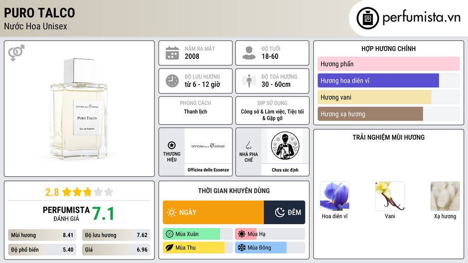
Task: Click the perfumer illustration avatar
Action: 285,146
